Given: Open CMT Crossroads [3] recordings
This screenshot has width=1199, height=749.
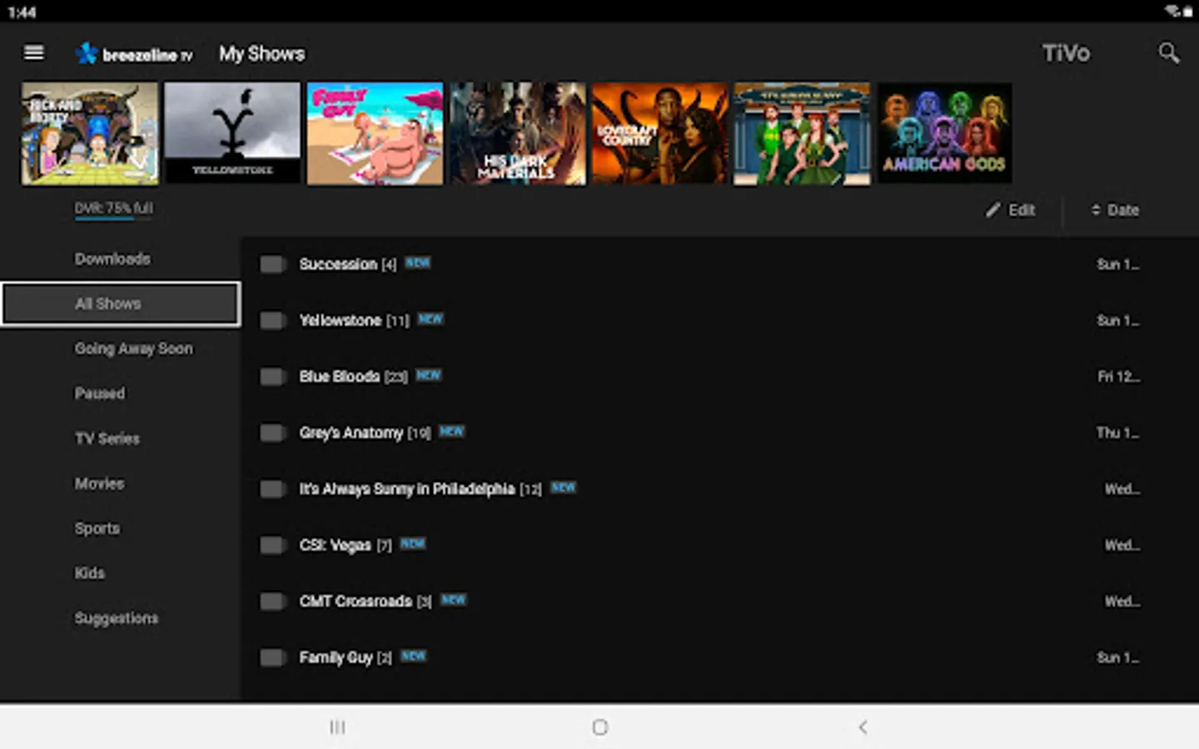Looking at the screenshot, I should [x=366, y=602].
